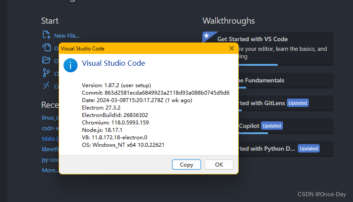This screenshot has width=353, height=202.
Task: Click the Copilot walkthrough progress bar
Action: pos(253,133)
